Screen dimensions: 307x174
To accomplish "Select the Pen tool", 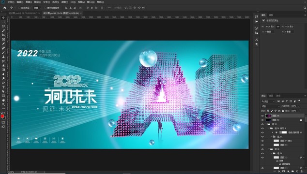I will (x=3, y=83).
